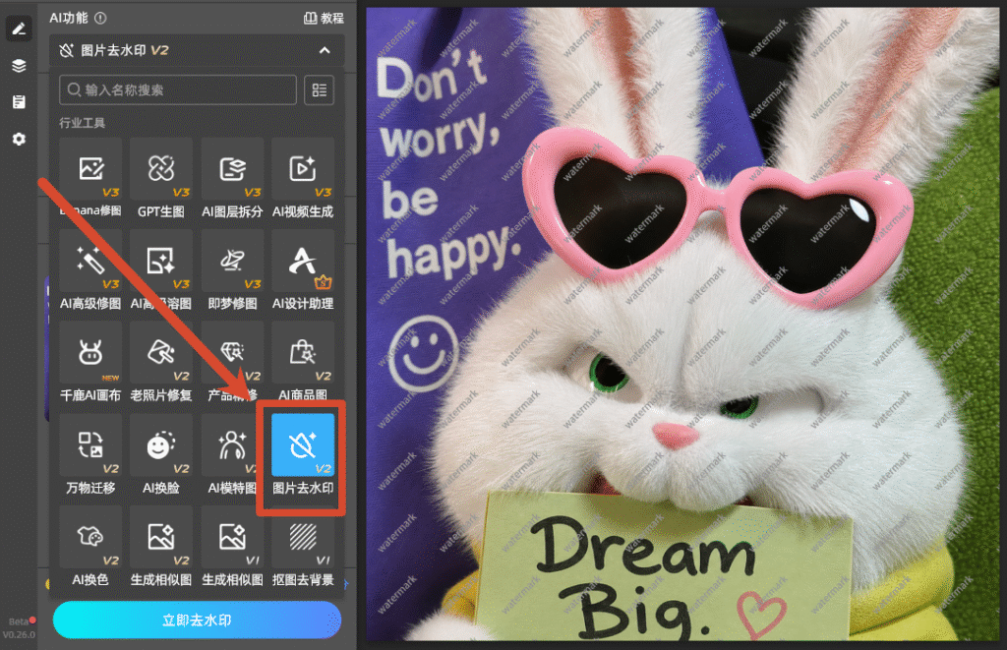Viewport: 1007px width, 650px height.
Task: Open the AI设计助理 tool
Action: [x=303, y=270]
